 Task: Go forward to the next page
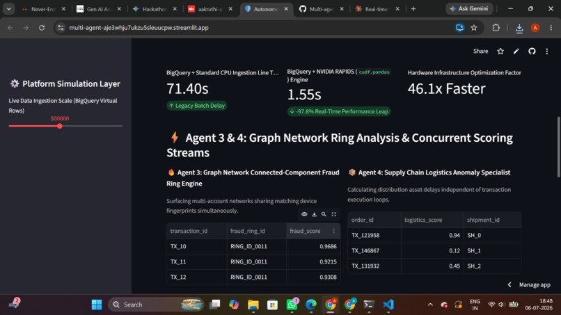click(x=26, y=28)
